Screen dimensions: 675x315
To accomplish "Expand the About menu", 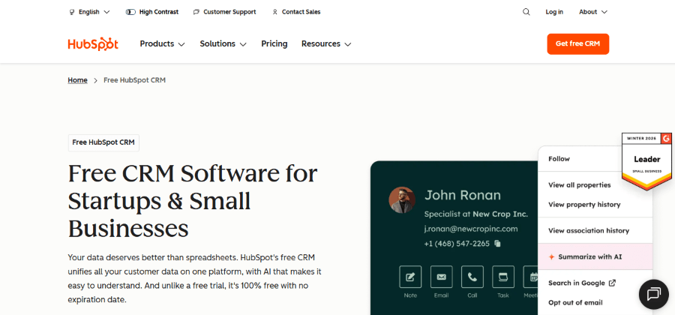I will point(592,12).
